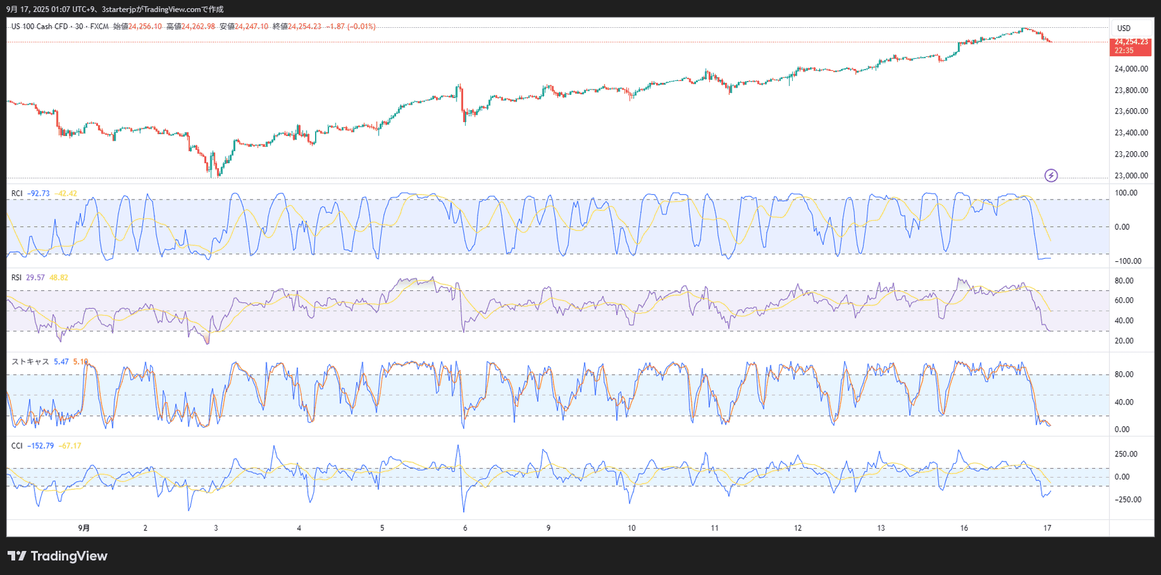Screen dimensions: 1161x575
Task: Click date 6 on the time axis
Action: click(465, 528)
